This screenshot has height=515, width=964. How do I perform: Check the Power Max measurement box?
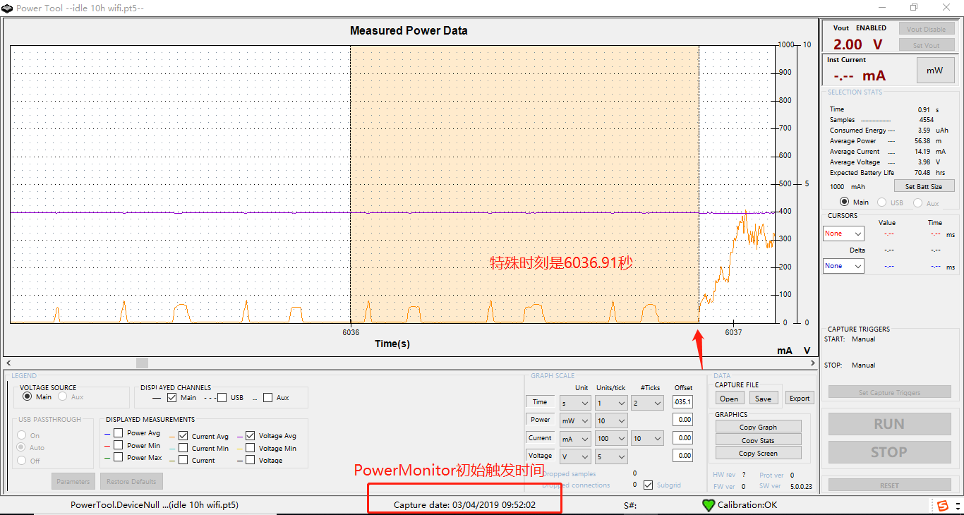pos(119,458)
